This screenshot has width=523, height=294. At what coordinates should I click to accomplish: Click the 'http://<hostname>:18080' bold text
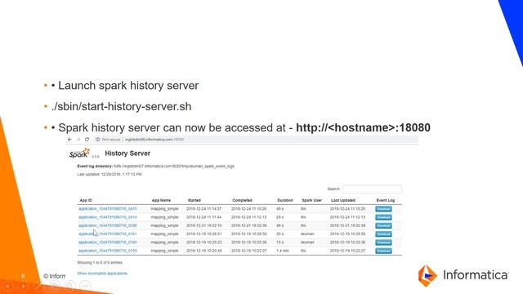click(363, 127)
